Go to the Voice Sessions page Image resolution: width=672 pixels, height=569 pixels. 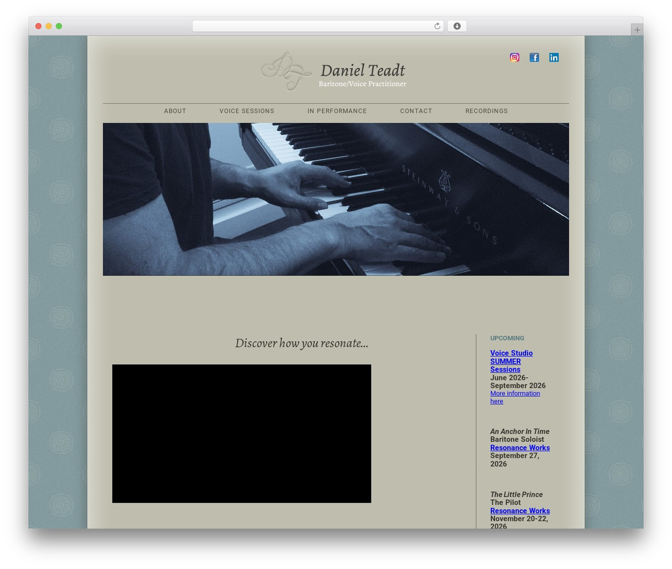pyautogui.click(x=247, y=111)
